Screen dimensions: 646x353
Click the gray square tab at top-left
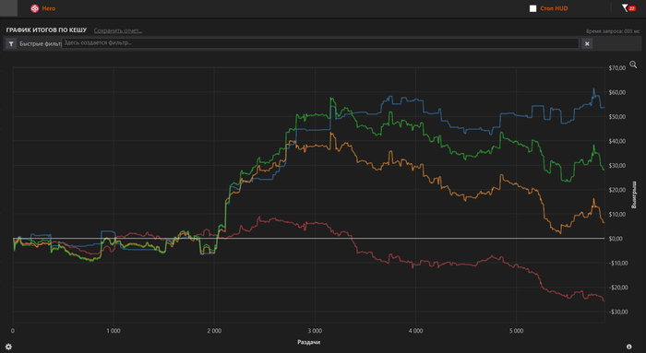coord(8,7)
